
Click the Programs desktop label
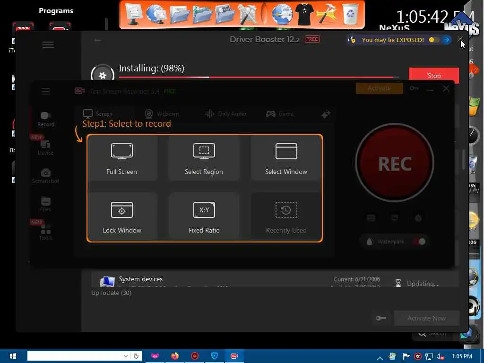pos(56,11)
